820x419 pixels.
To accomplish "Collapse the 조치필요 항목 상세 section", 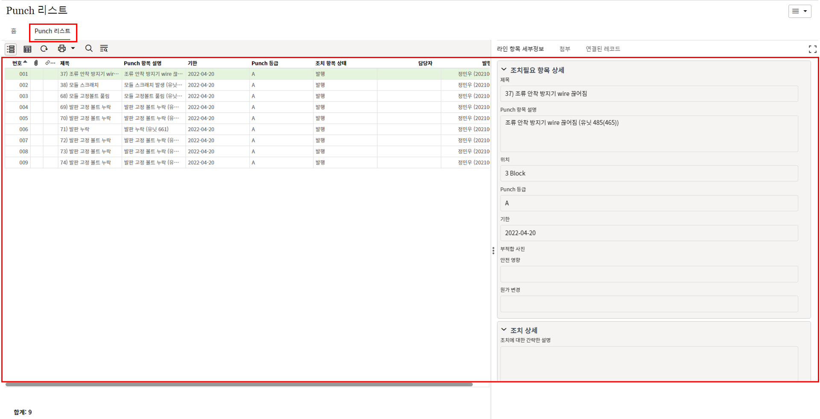I will pos(504,70).
